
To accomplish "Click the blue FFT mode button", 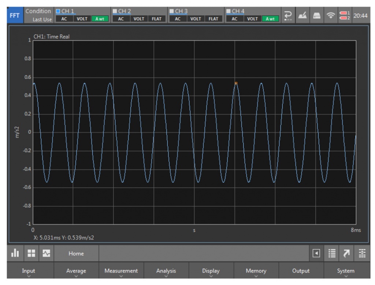I will point(15,15).
